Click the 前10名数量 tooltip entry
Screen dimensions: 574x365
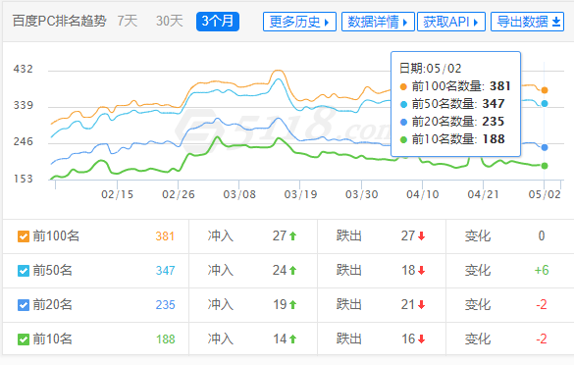452,139
